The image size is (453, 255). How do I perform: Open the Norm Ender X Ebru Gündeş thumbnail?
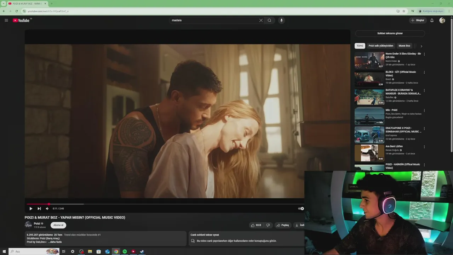(369, 60)
